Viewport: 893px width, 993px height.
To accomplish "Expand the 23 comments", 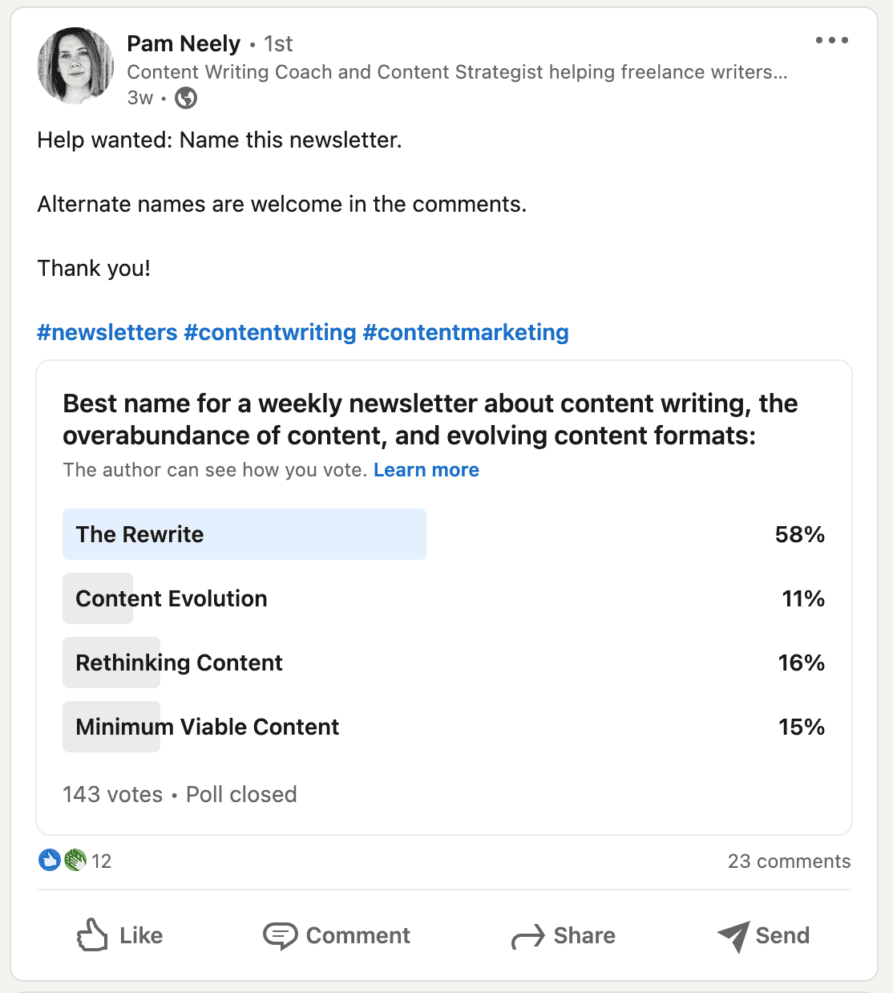I will (x=789, y=861).
